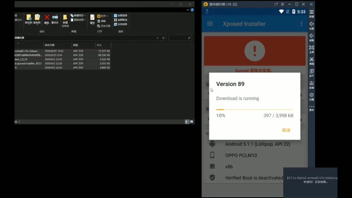
Task: Select the armeabi-v7a-release APK file
Action: click(63, 51)
